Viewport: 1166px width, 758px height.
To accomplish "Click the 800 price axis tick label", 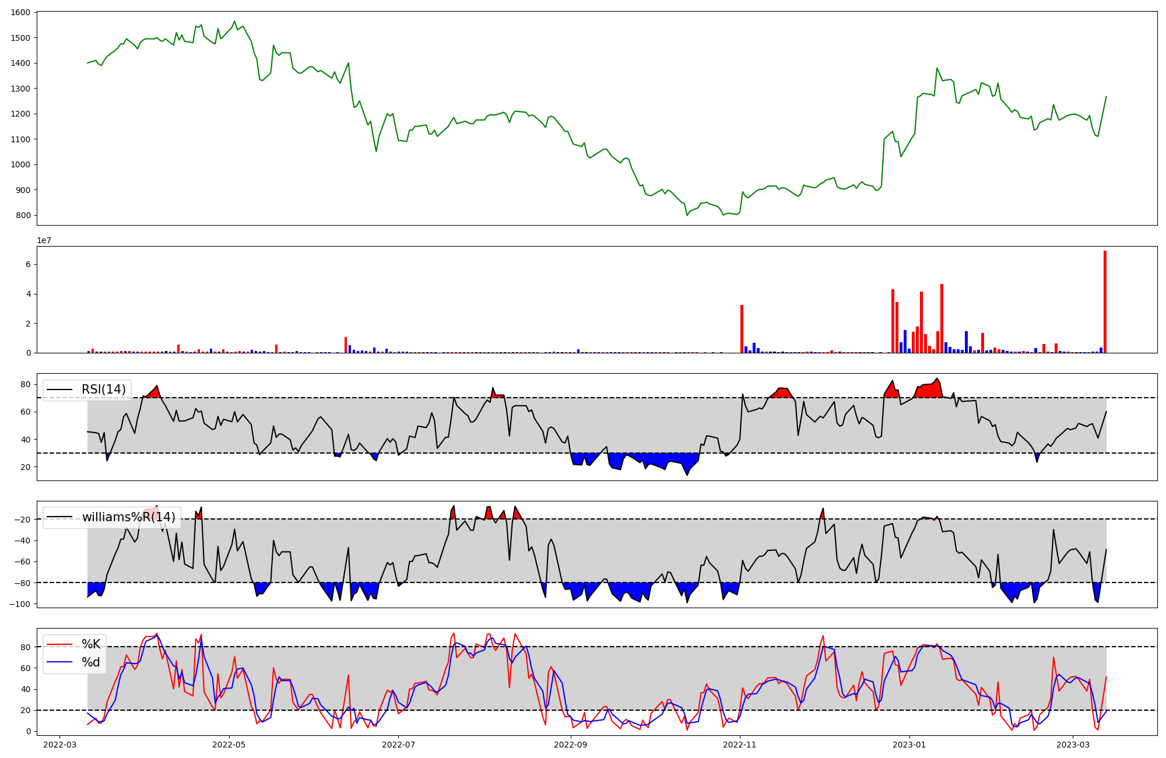I will point(23,216).
